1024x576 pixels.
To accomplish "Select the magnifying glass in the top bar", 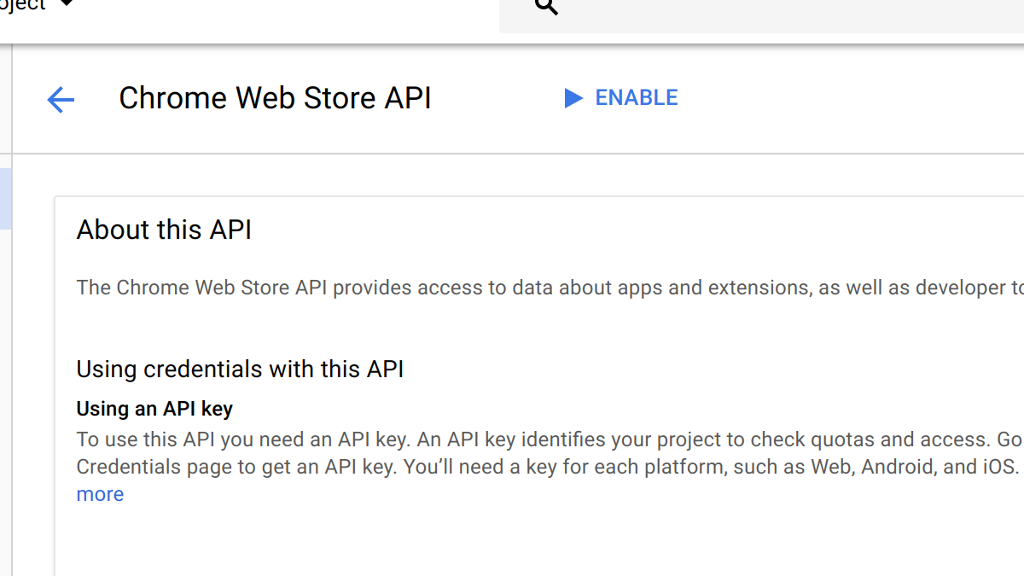I will [544, 9].
